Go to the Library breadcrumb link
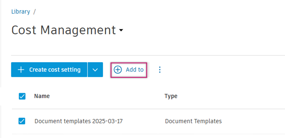Viewport: 285px width, 138px height. point(21,12)
